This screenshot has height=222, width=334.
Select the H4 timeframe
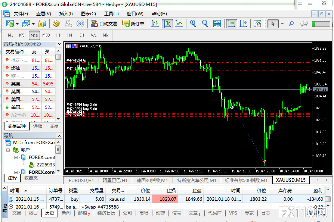(69, 35)
